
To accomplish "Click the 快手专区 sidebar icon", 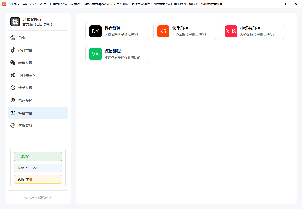I will (13, 88).
